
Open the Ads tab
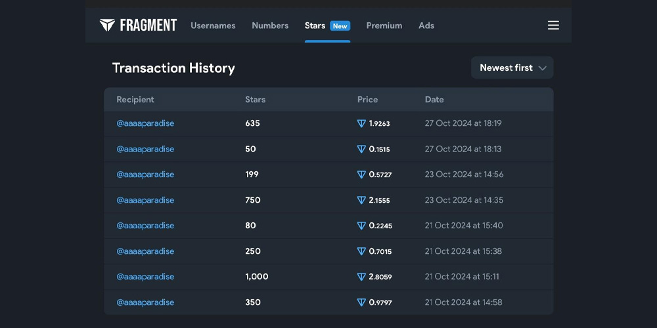(x=426, y=26)
